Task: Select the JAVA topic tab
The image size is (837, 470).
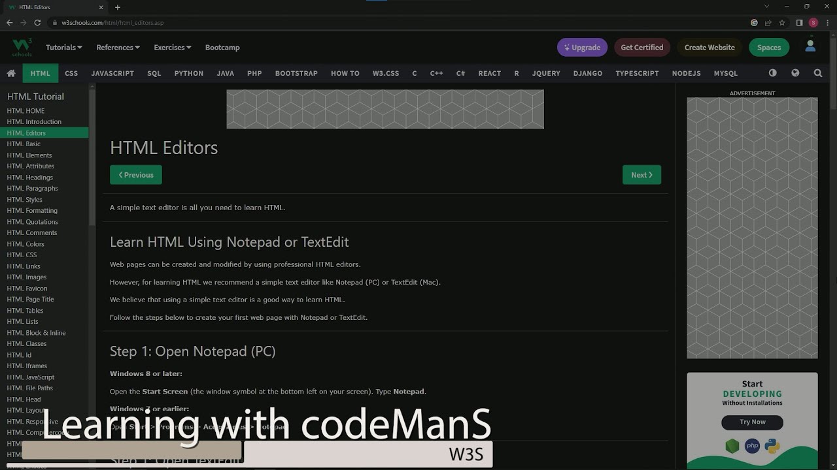Action: point(226,73)
